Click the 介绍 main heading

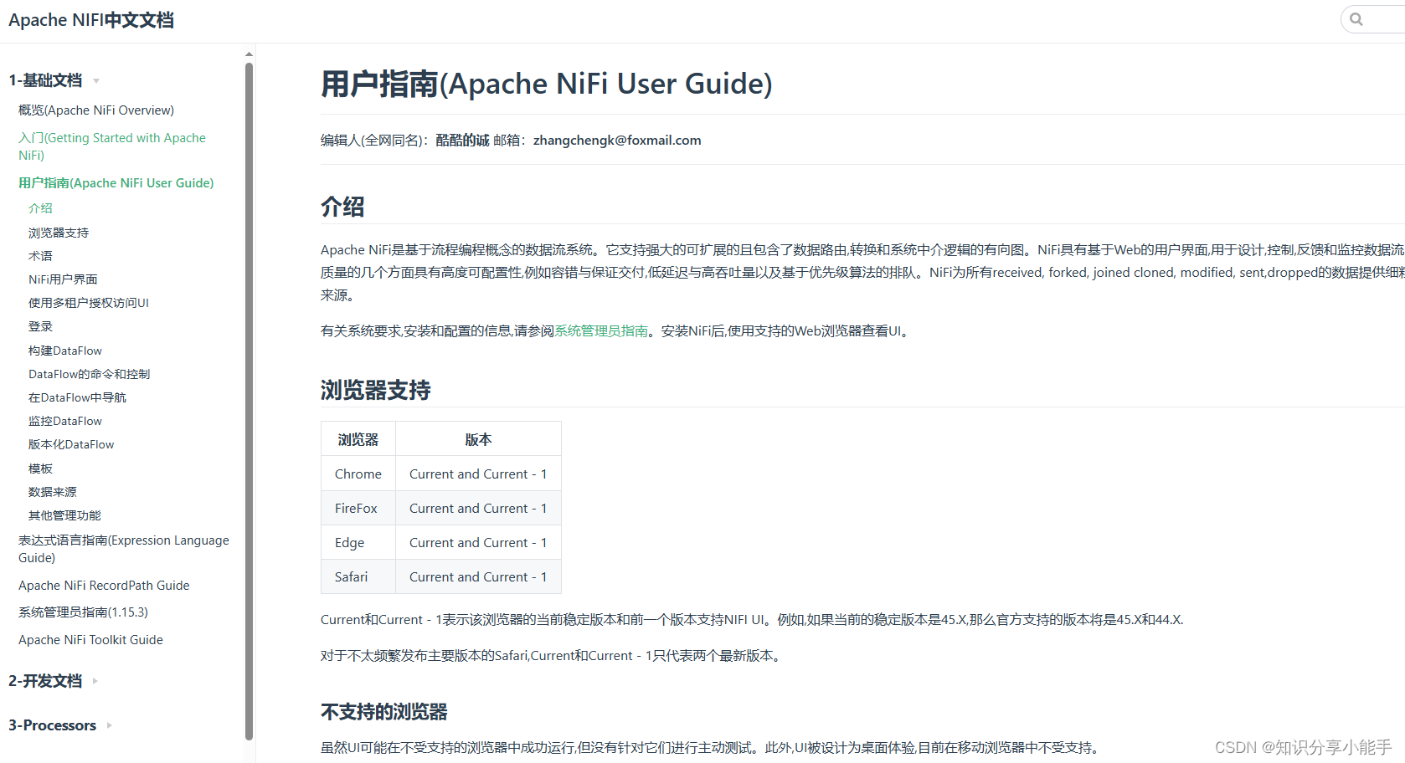342,207
